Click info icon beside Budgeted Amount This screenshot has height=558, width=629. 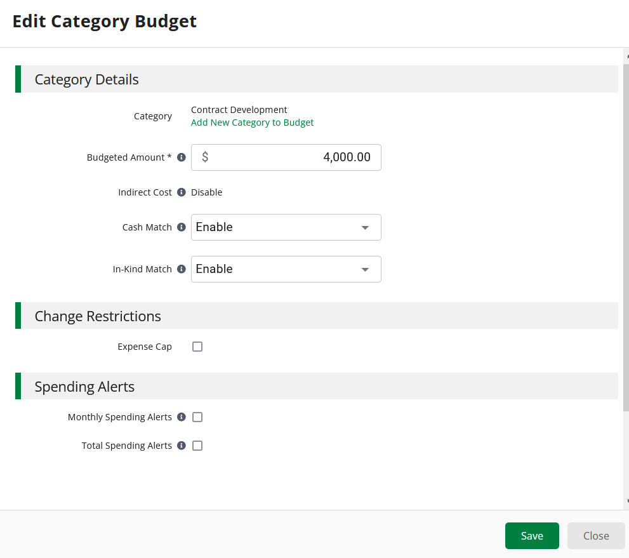click(182, 157)
